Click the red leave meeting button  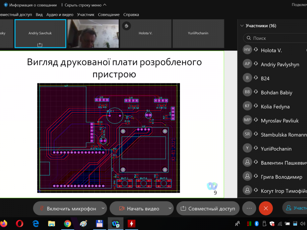coord(266,209)
